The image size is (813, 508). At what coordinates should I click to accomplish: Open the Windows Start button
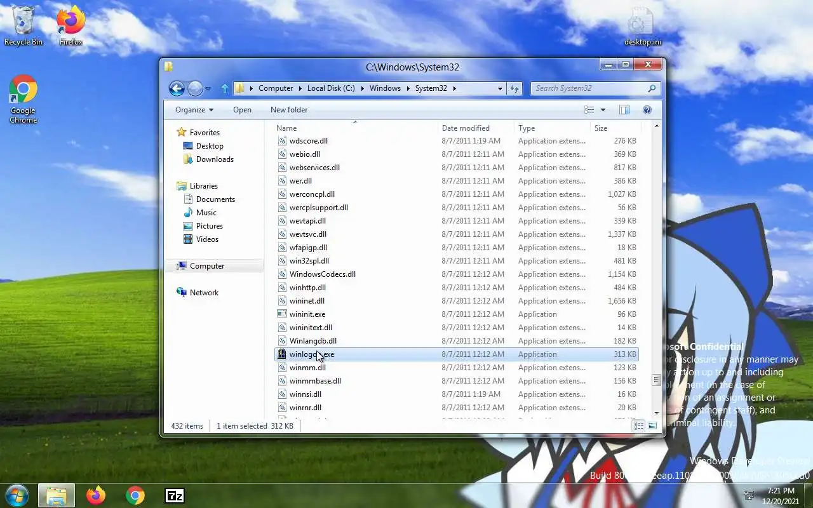tap(17, 495)
